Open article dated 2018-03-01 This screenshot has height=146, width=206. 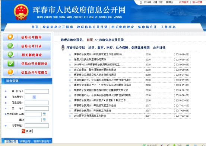tap(101, 100)
